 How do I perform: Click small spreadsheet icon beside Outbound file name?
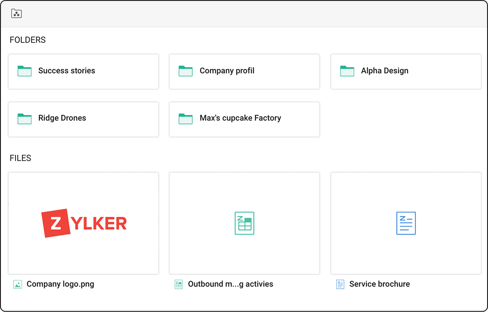point(179,284)
